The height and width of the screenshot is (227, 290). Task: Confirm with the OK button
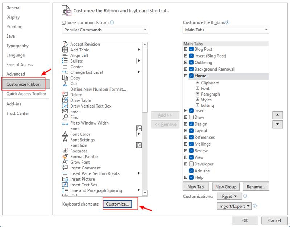(245, 220)
